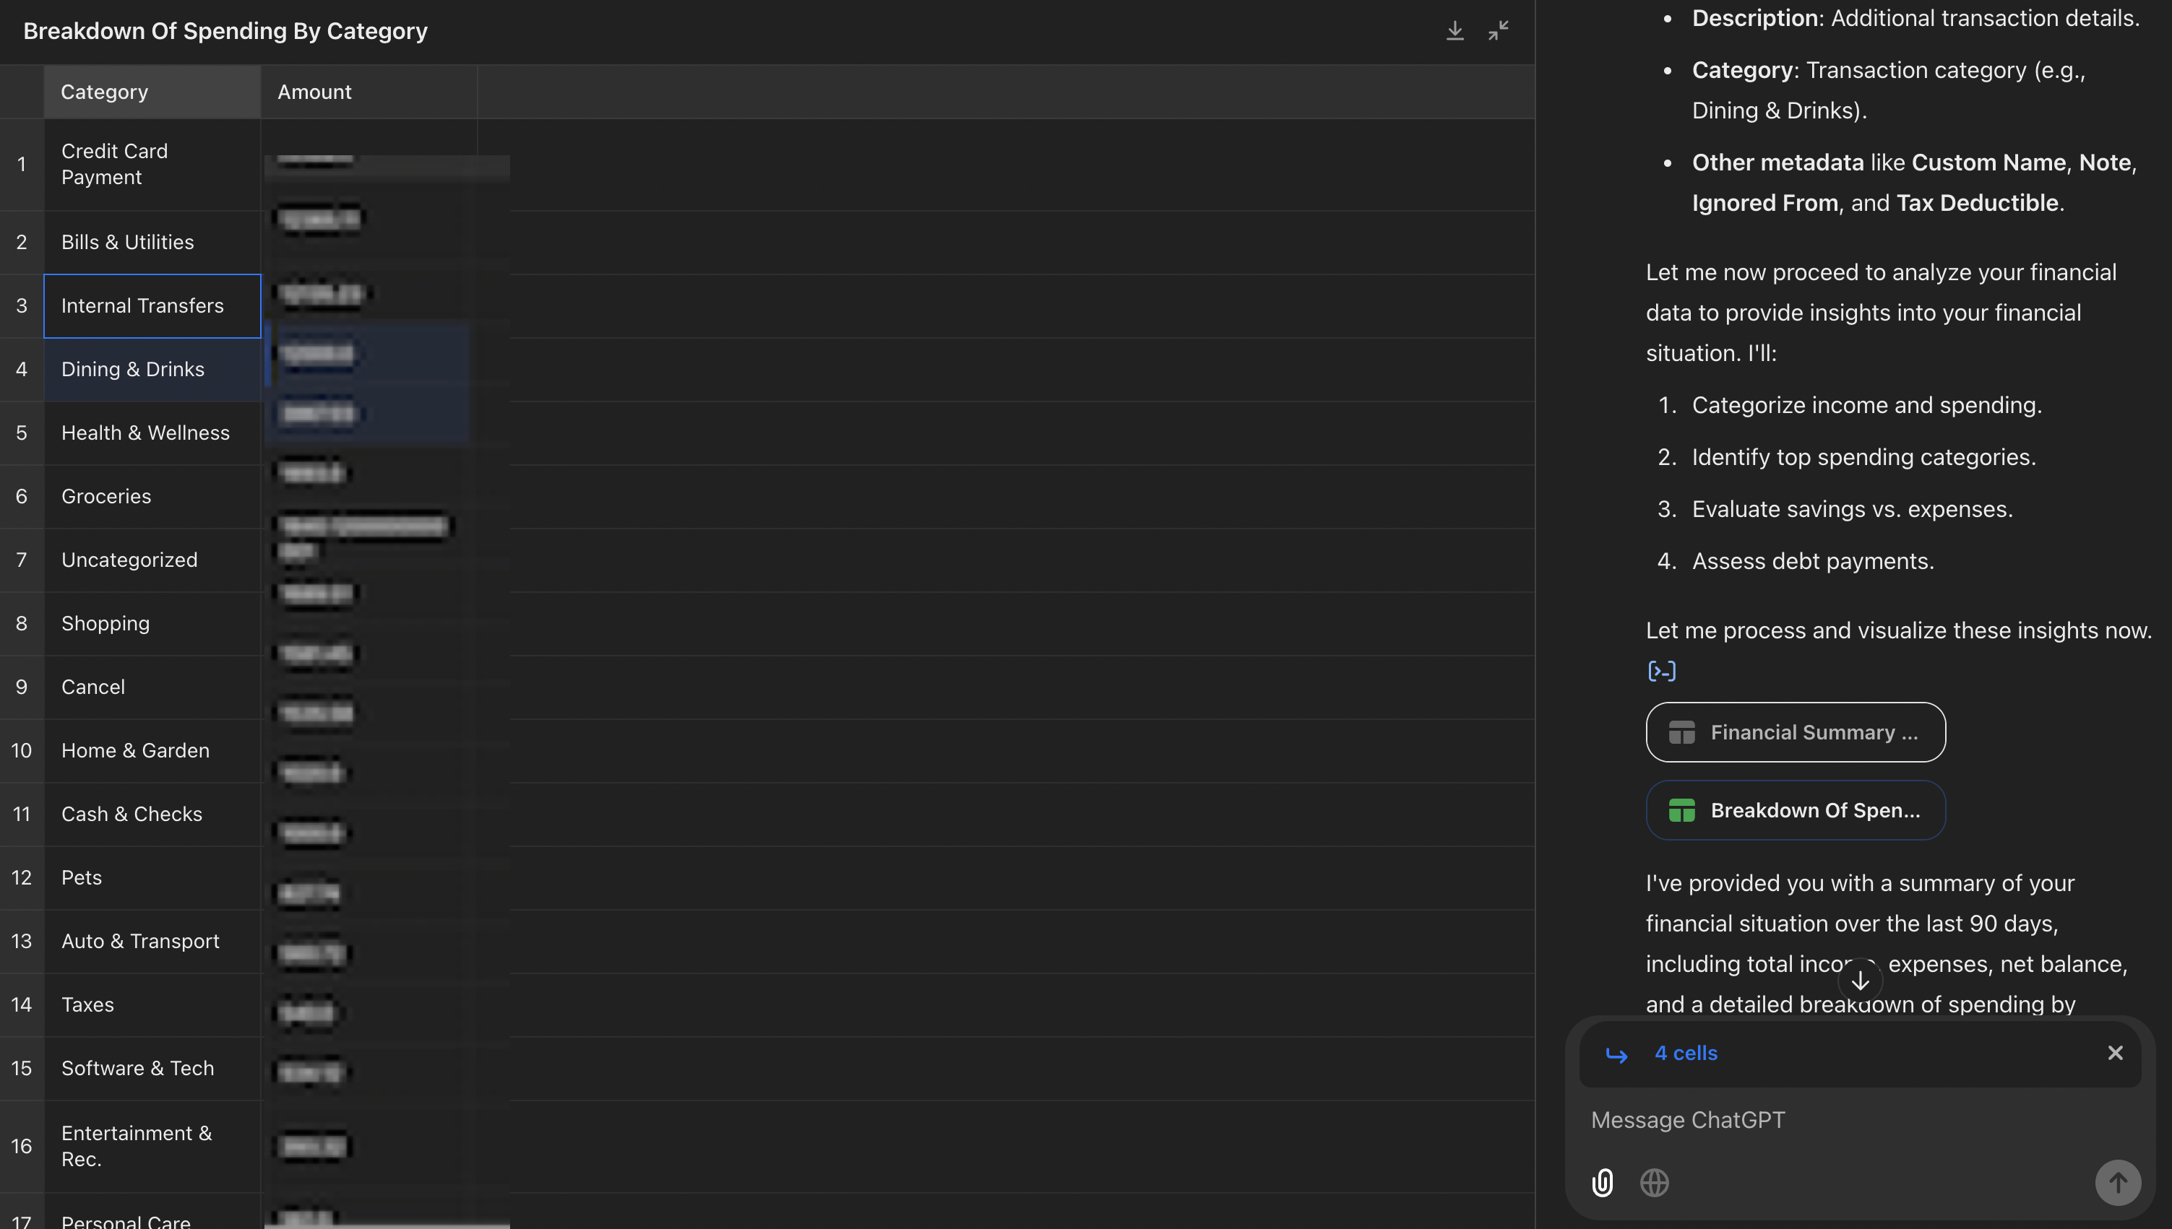Select the Amount column header
Viewport: 2172px width, 1229px height.
(369, 91)
